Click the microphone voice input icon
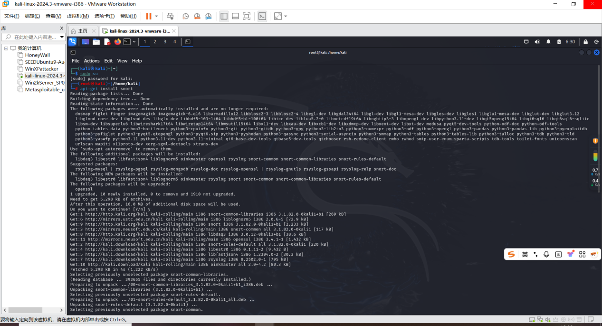 coord(546,254)
